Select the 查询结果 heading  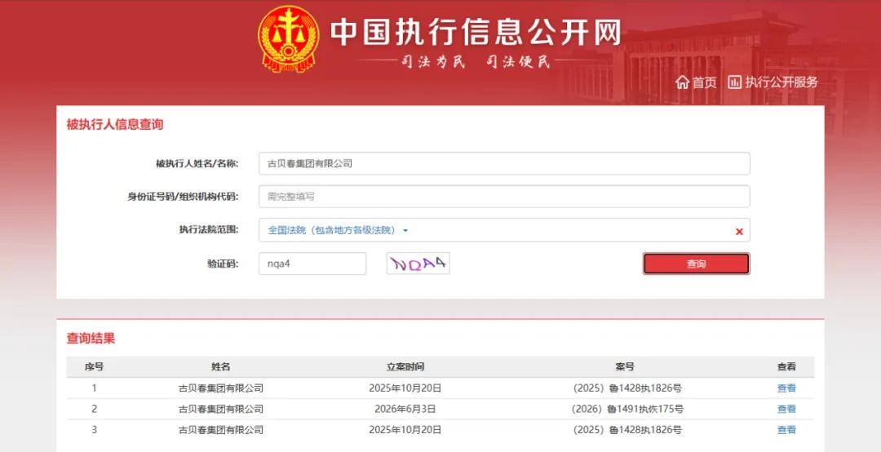pyautogui.click(x=91, y=339)
